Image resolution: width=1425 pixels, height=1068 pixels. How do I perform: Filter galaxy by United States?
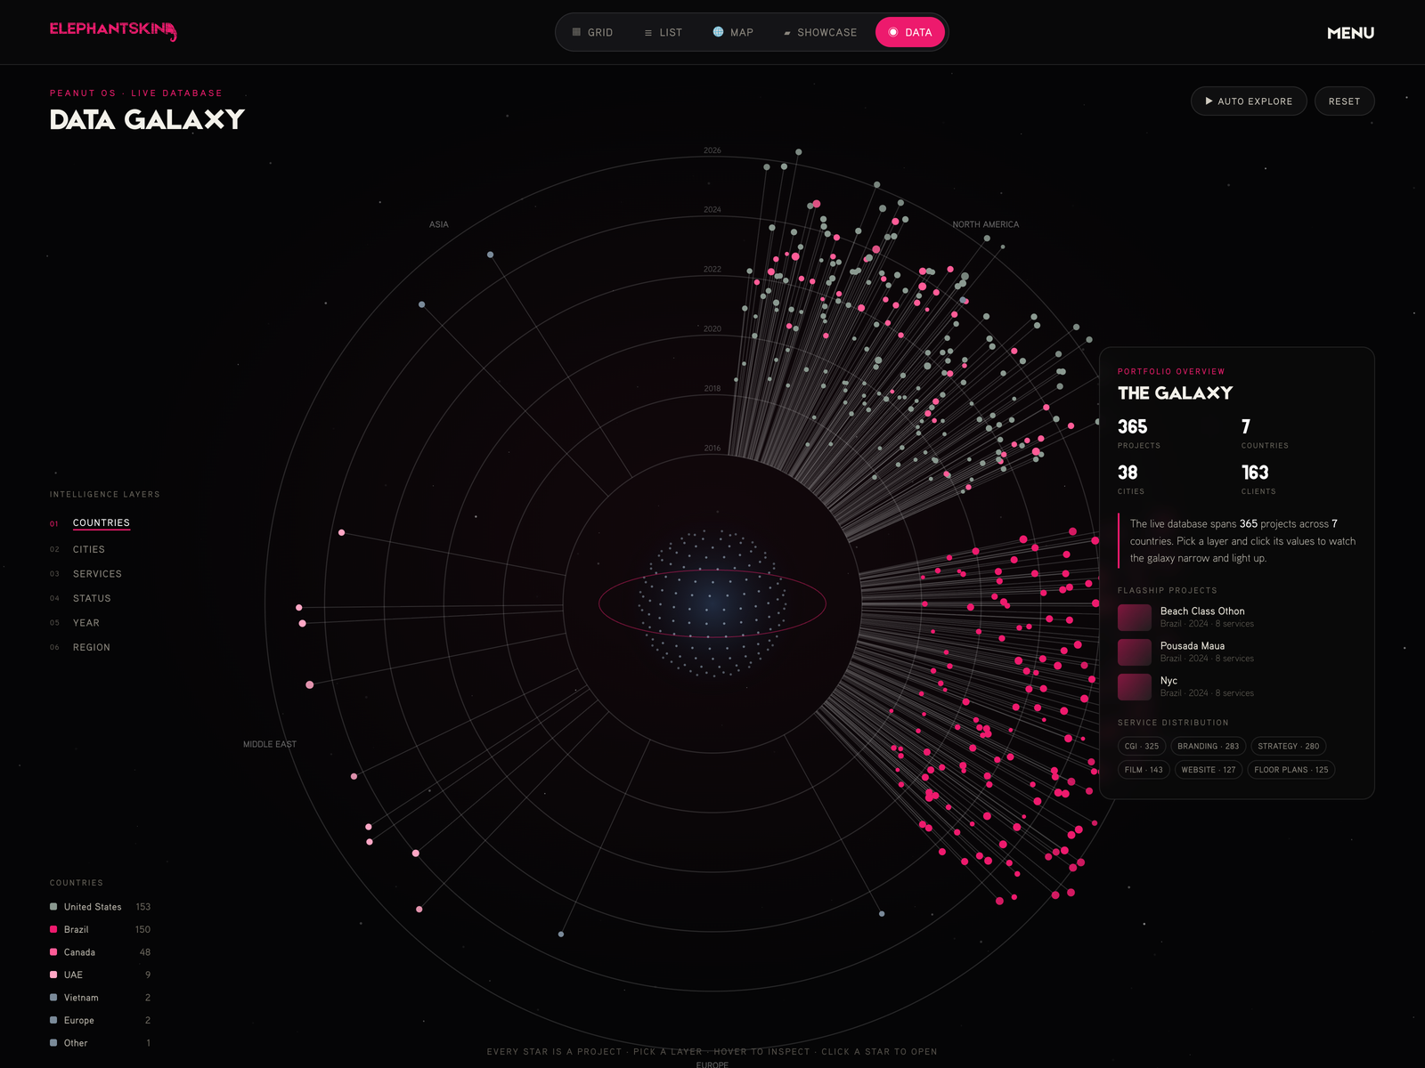coord(100,907)
